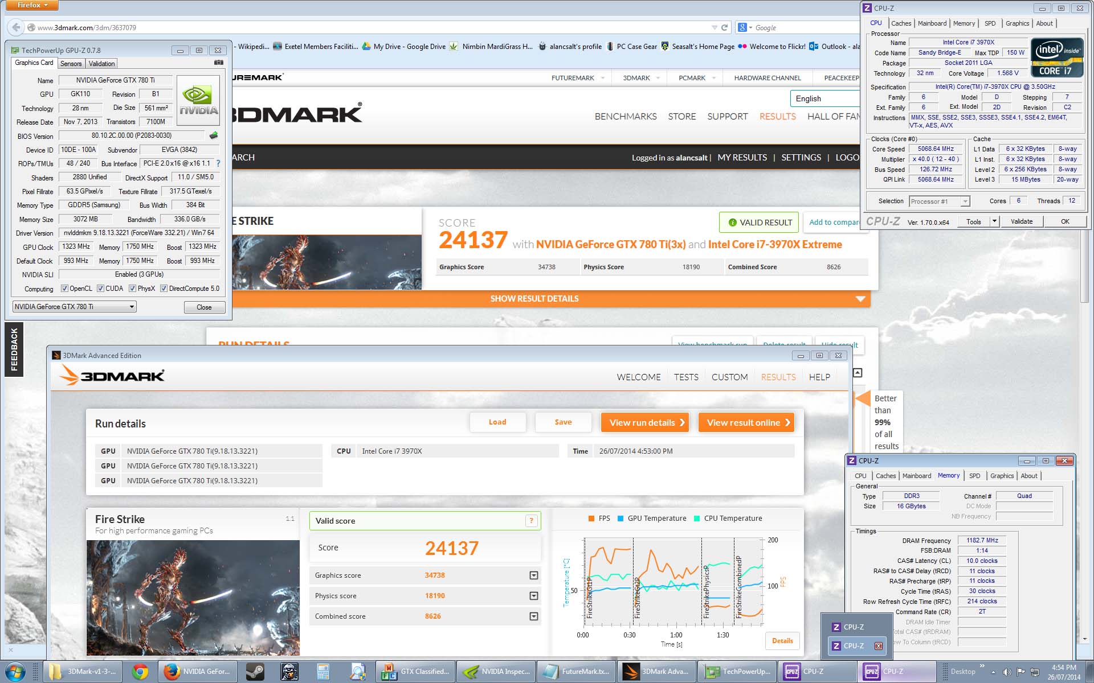Viewport: 1094px width, 683px height.
Task: Close the CPU-Z thumbnail preview
Action: [x=878, y=646]
